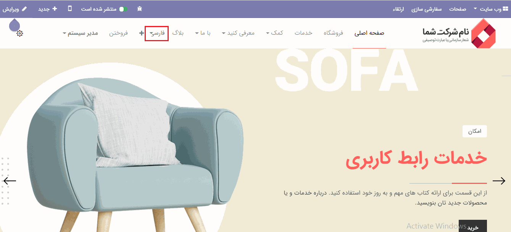Image resolution: width=511 pixels, height=232 pixels.
Task: Open the سفارشی سازی customize menu
Action: (426, 9)
